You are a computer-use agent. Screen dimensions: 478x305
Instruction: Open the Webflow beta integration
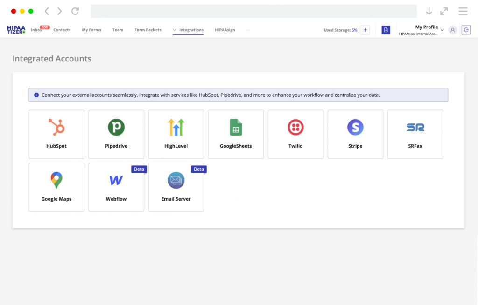(116, 187)
